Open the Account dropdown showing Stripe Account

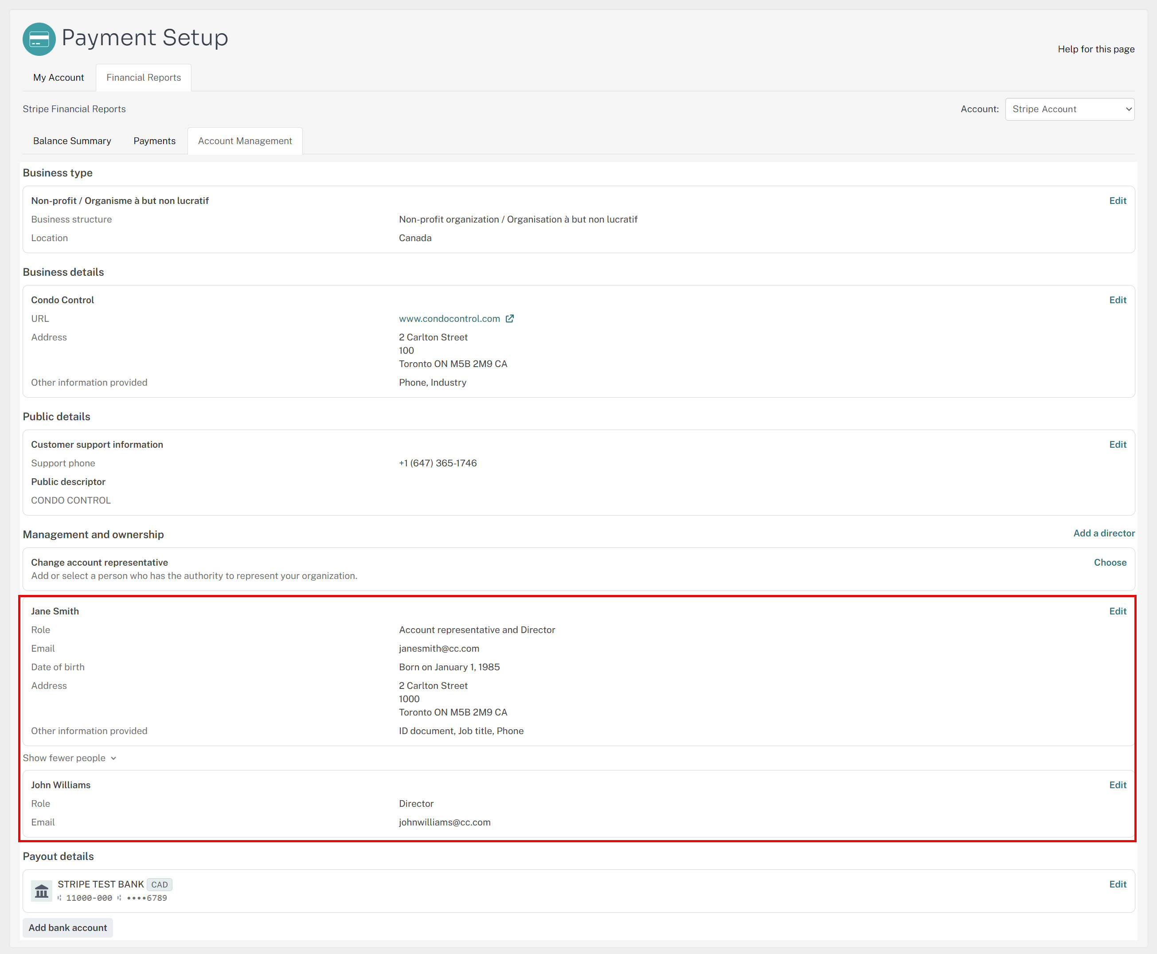click(1070, 109)
